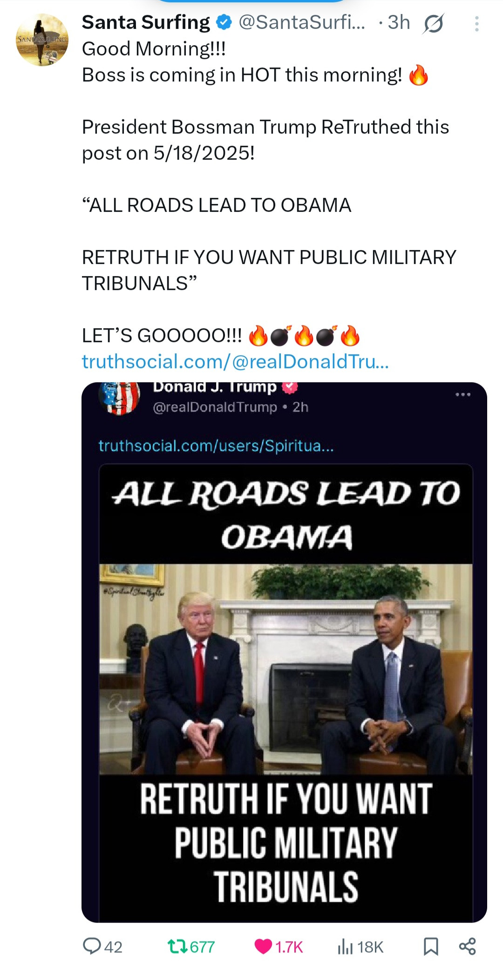Click the Grok slashed-circle icon
503x965 pixels.
pos(433,23)
